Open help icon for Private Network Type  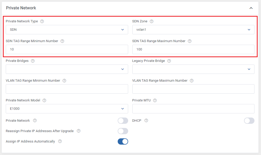point(42,21)
